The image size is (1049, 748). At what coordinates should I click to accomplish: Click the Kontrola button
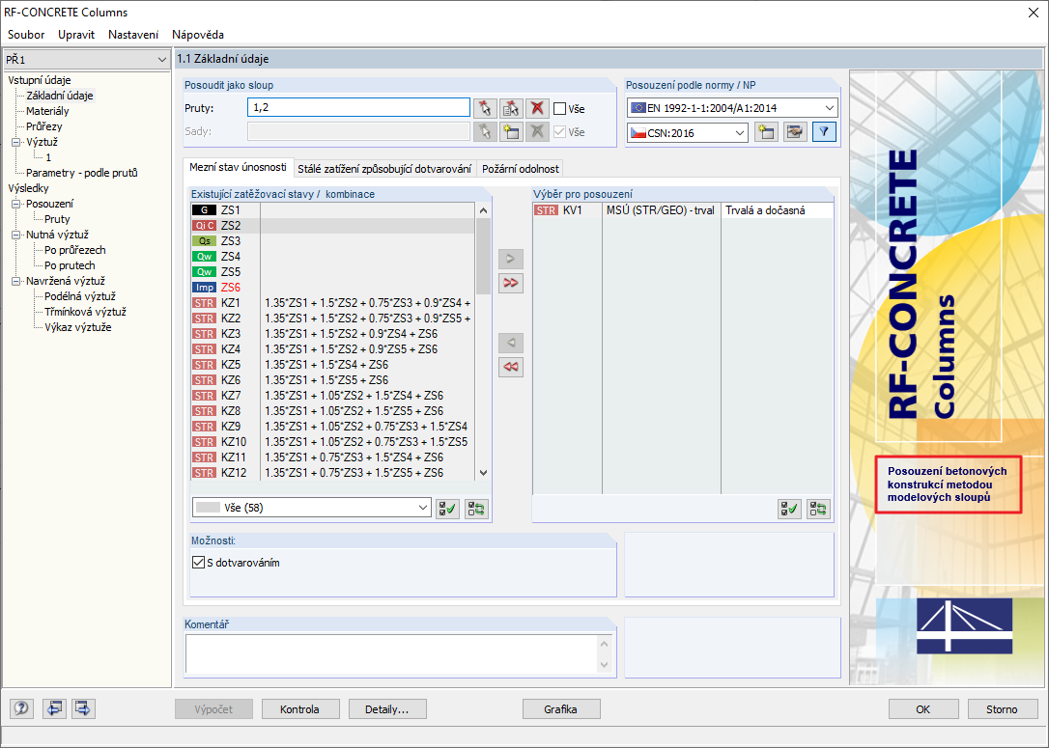click(299, 709)
